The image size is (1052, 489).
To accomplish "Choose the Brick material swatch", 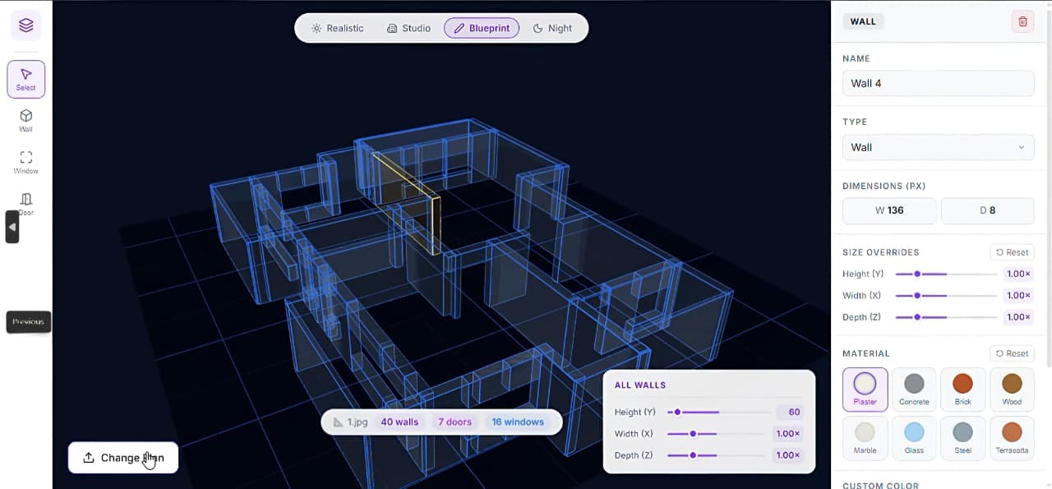I will [962, 389].
